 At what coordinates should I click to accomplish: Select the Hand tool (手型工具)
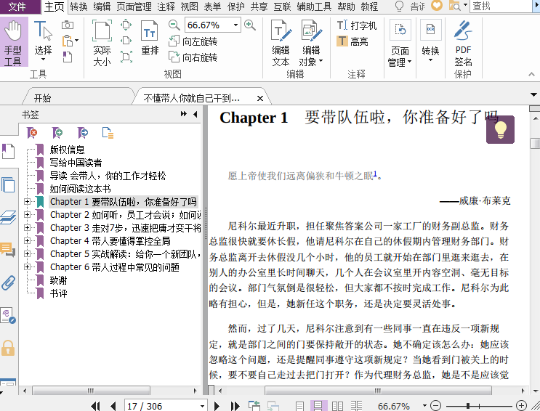click(x=13, y=43)
